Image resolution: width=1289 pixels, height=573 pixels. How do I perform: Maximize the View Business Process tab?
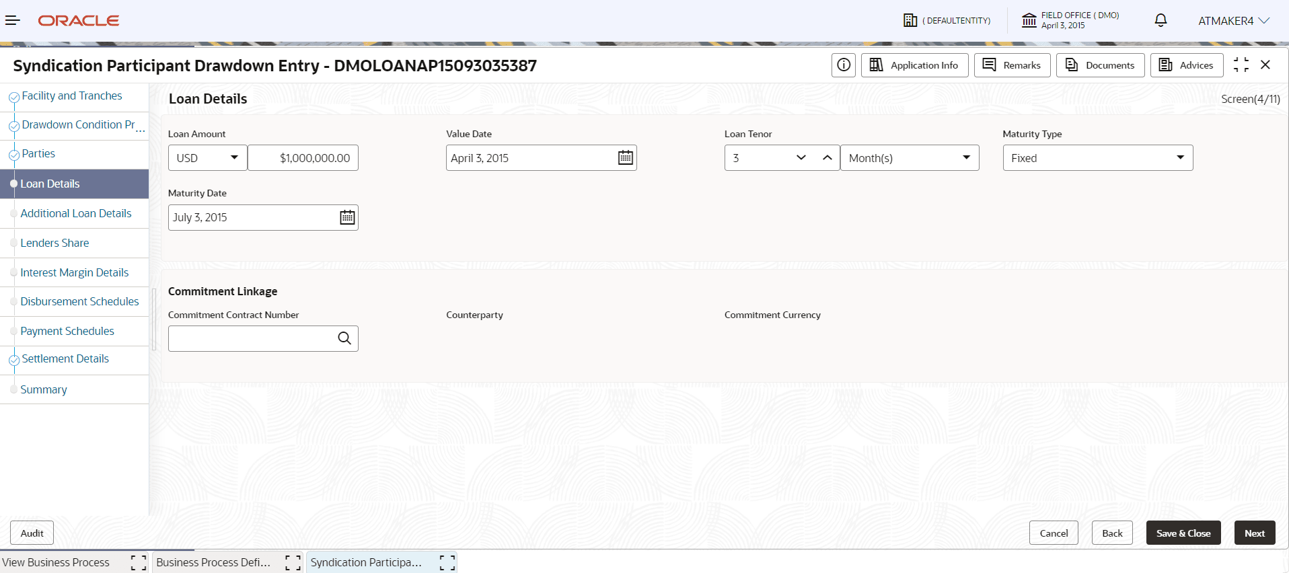pos(139,562)
